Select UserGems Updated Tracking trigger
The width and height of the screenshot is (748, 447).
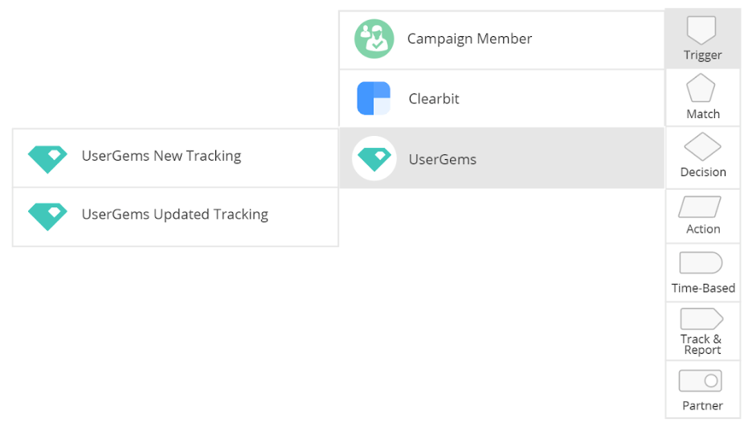(x=175, y=217)
